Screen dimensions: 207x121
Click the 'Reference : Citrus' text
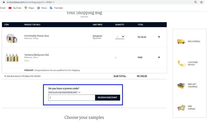coord(31,57)
